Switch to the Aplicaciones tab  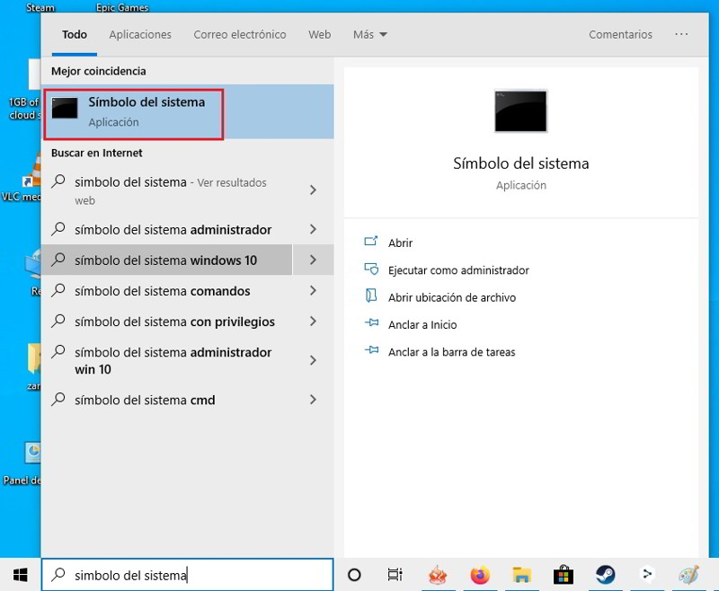click(x=140, y=35)
